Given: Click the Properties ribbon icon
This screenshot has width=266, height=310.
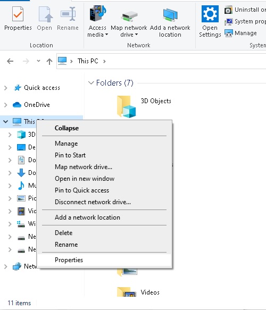Looking at the screenshot, I should click(18, 14).
